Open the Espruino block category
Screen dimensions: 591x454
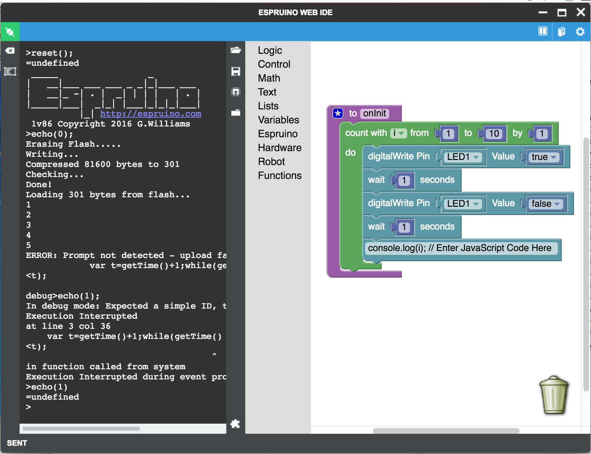(278, 134)
